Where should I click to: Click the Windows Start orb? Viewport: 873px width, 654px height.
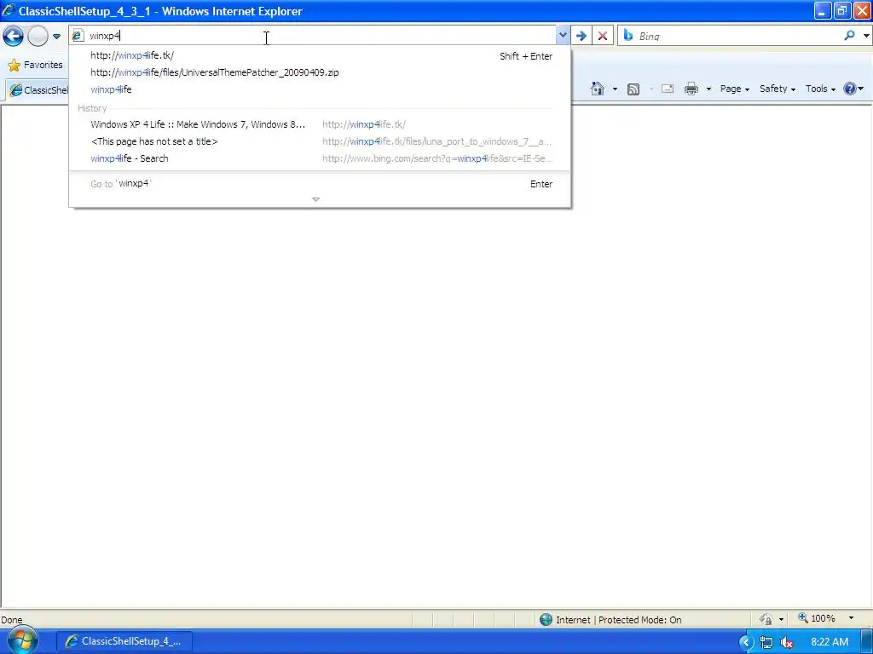tap(22, 640)
